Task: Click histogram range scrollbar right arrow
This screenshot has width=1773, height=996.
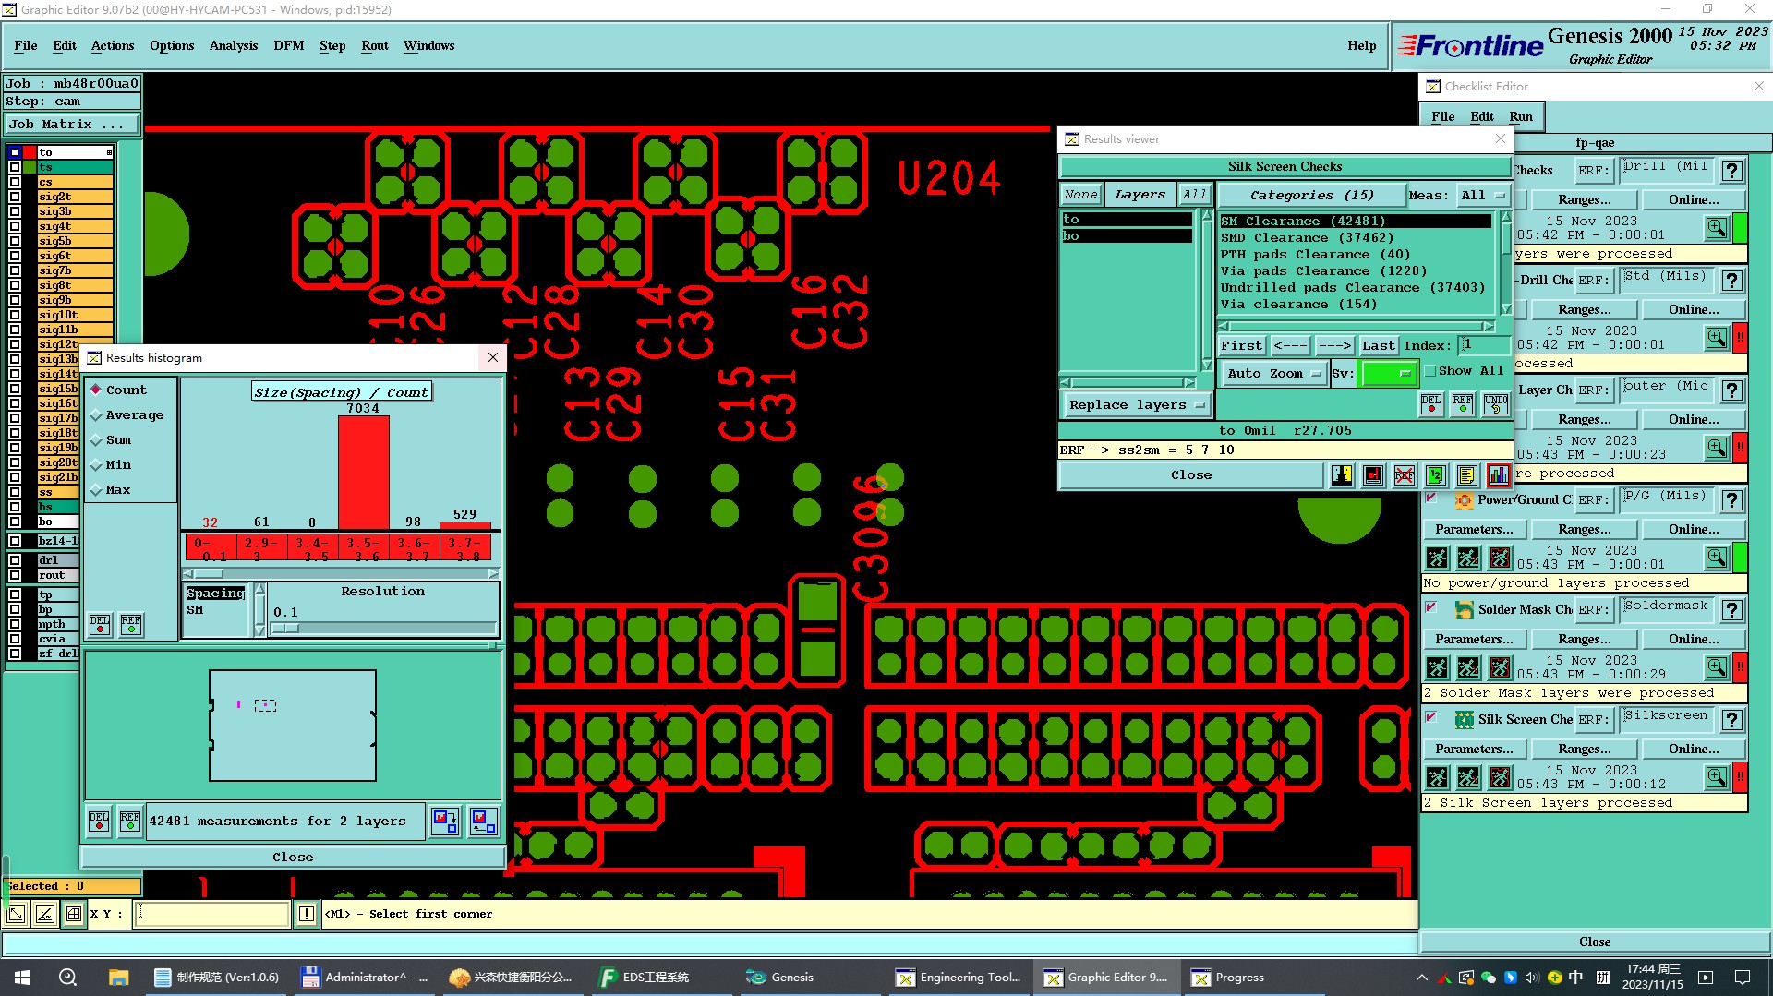Action: [x=494, y=574]
